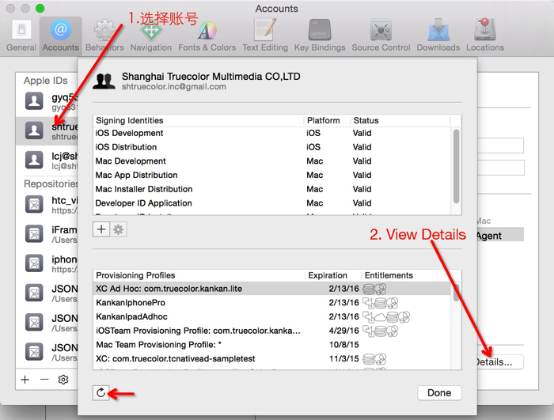The height and width of the screenshot is (420, 554).
Task: Open the Navigation preferences tab
Action: [151, 36]
